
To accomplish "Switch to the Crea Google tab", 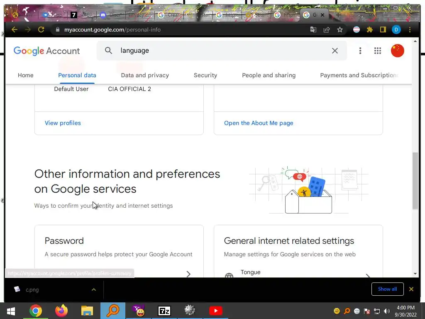I will tap(169, 15).
